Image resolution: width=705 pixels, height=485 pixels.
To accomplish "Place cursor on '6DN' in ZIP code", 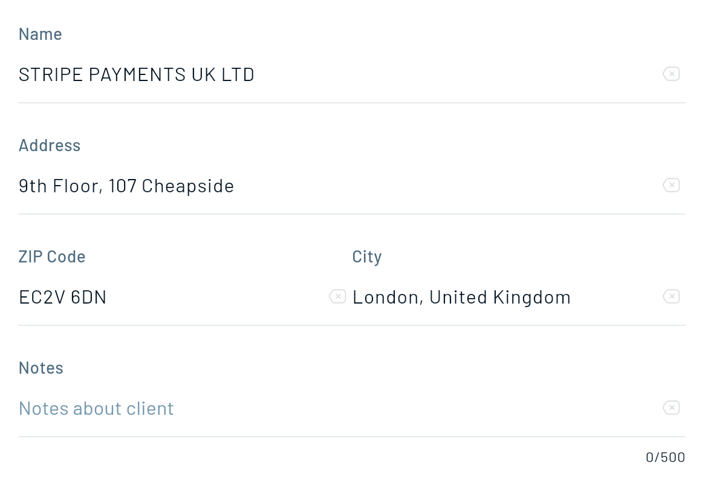I will (x=88, y=297).
